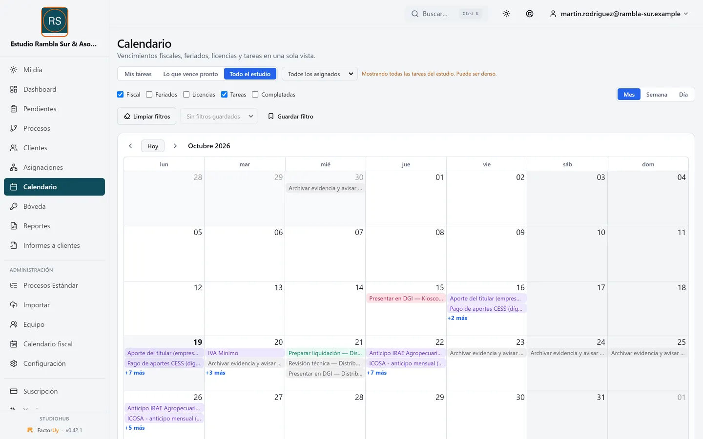Open Archivar evidencia event on day 25
The height and width of the screenshot is (439, 703).
pyautogui.click(x=648, y=353)
